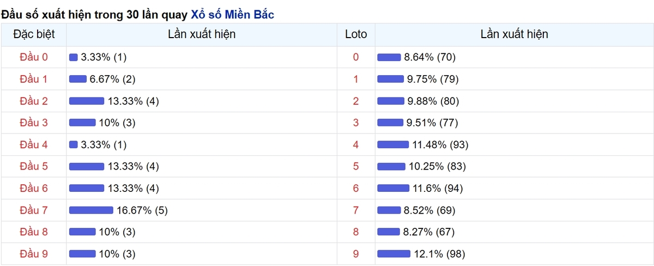The image size is (654, 266).
Task: Click the Đầu 5 row label
Action: pyautogui.click(x=34, y=166)
